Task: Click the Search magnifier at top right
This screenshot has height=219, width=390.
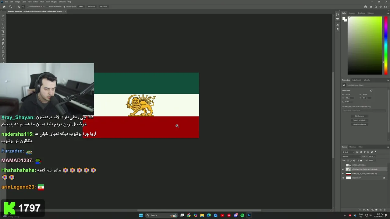Action: pos(376,6)
